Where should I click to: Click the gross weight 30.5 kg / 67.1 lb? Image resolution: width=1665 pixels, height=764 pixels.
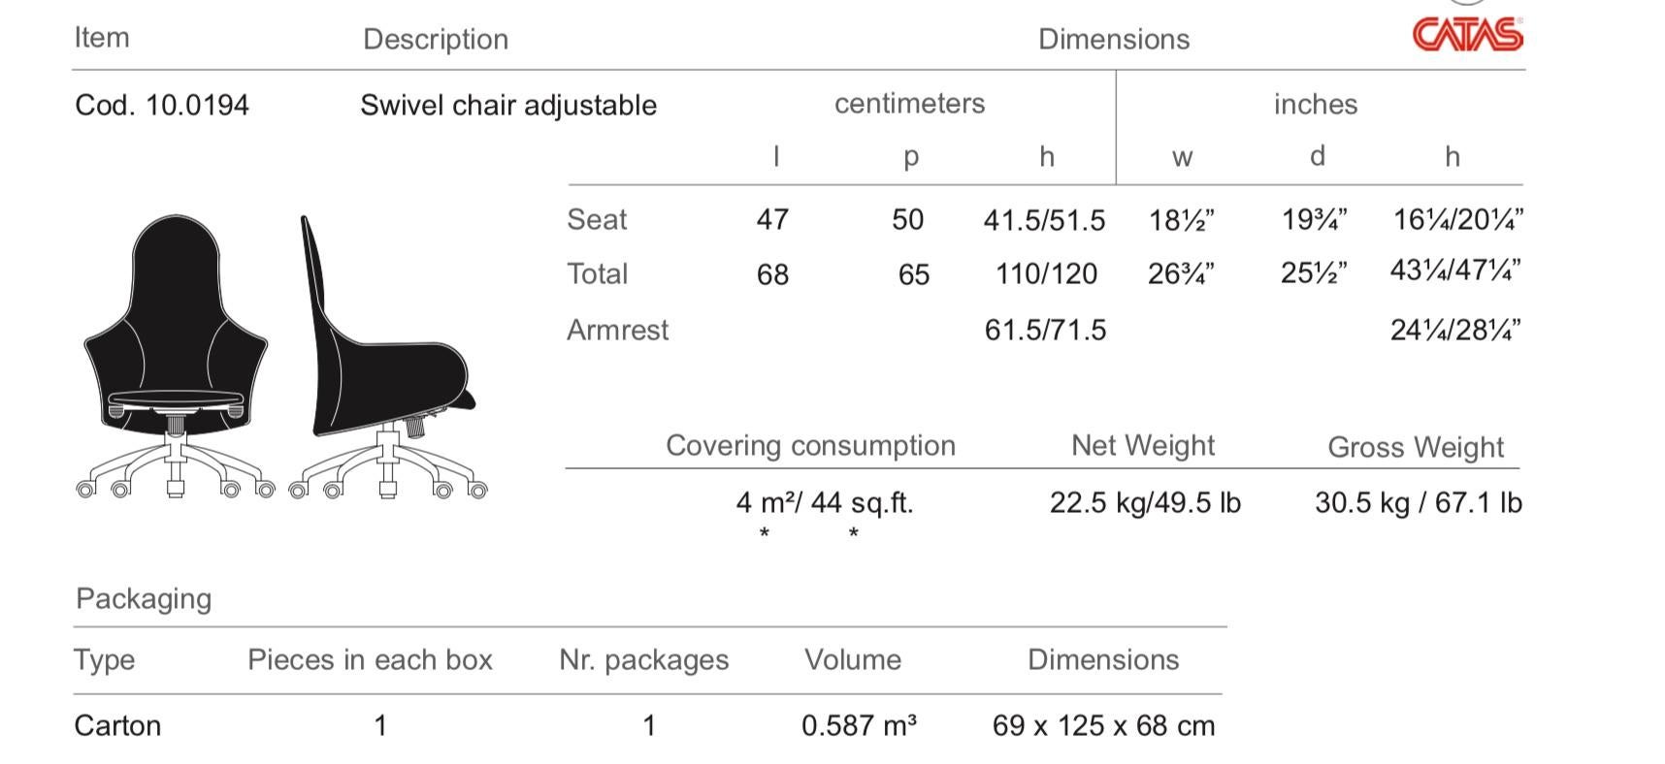(x=1419, y=503)
